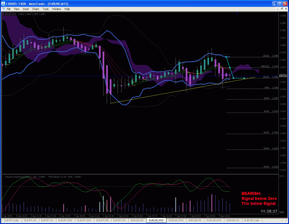The image size is (289, 224).
Task: Open the Insert menu
Action: [25, 9]
